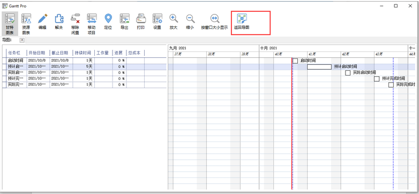Image resolution: width=419 pixels, height=194 pixels.
Task: Return to mind map via 返回导图
Action: (x=242, y=21)
